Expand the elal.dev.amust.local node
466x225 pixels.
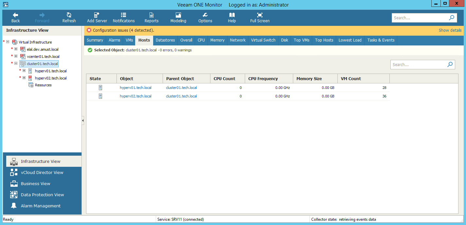point(16,49)
